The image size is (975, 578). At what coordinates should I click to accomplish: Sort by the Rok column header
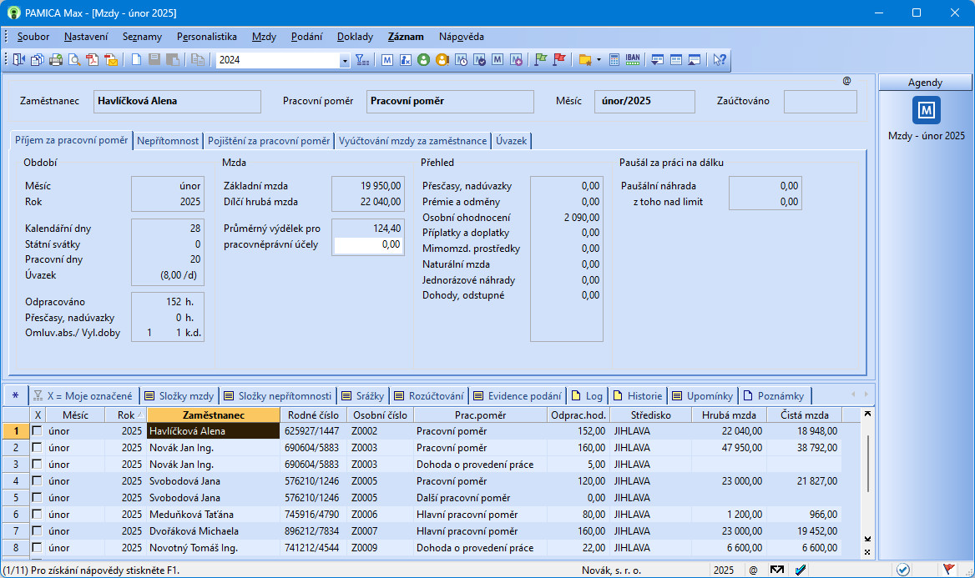tap(125, 415)
